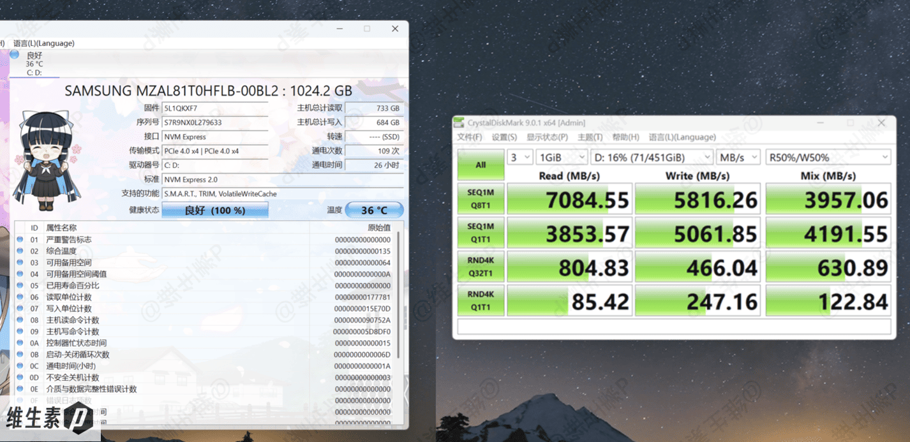Click the standard field NVM Express 2.0
The image size is (910, 442).
pos(283,179)
